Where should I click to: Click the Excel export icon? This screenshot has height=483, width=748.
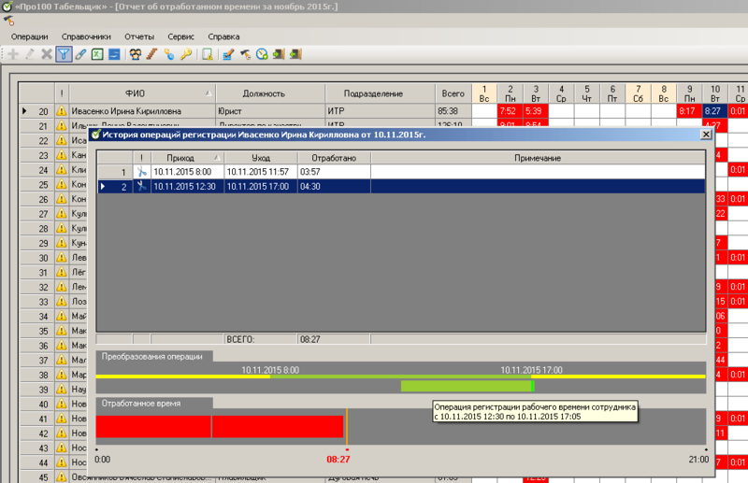pyautogui.click(x=97, y=54)
